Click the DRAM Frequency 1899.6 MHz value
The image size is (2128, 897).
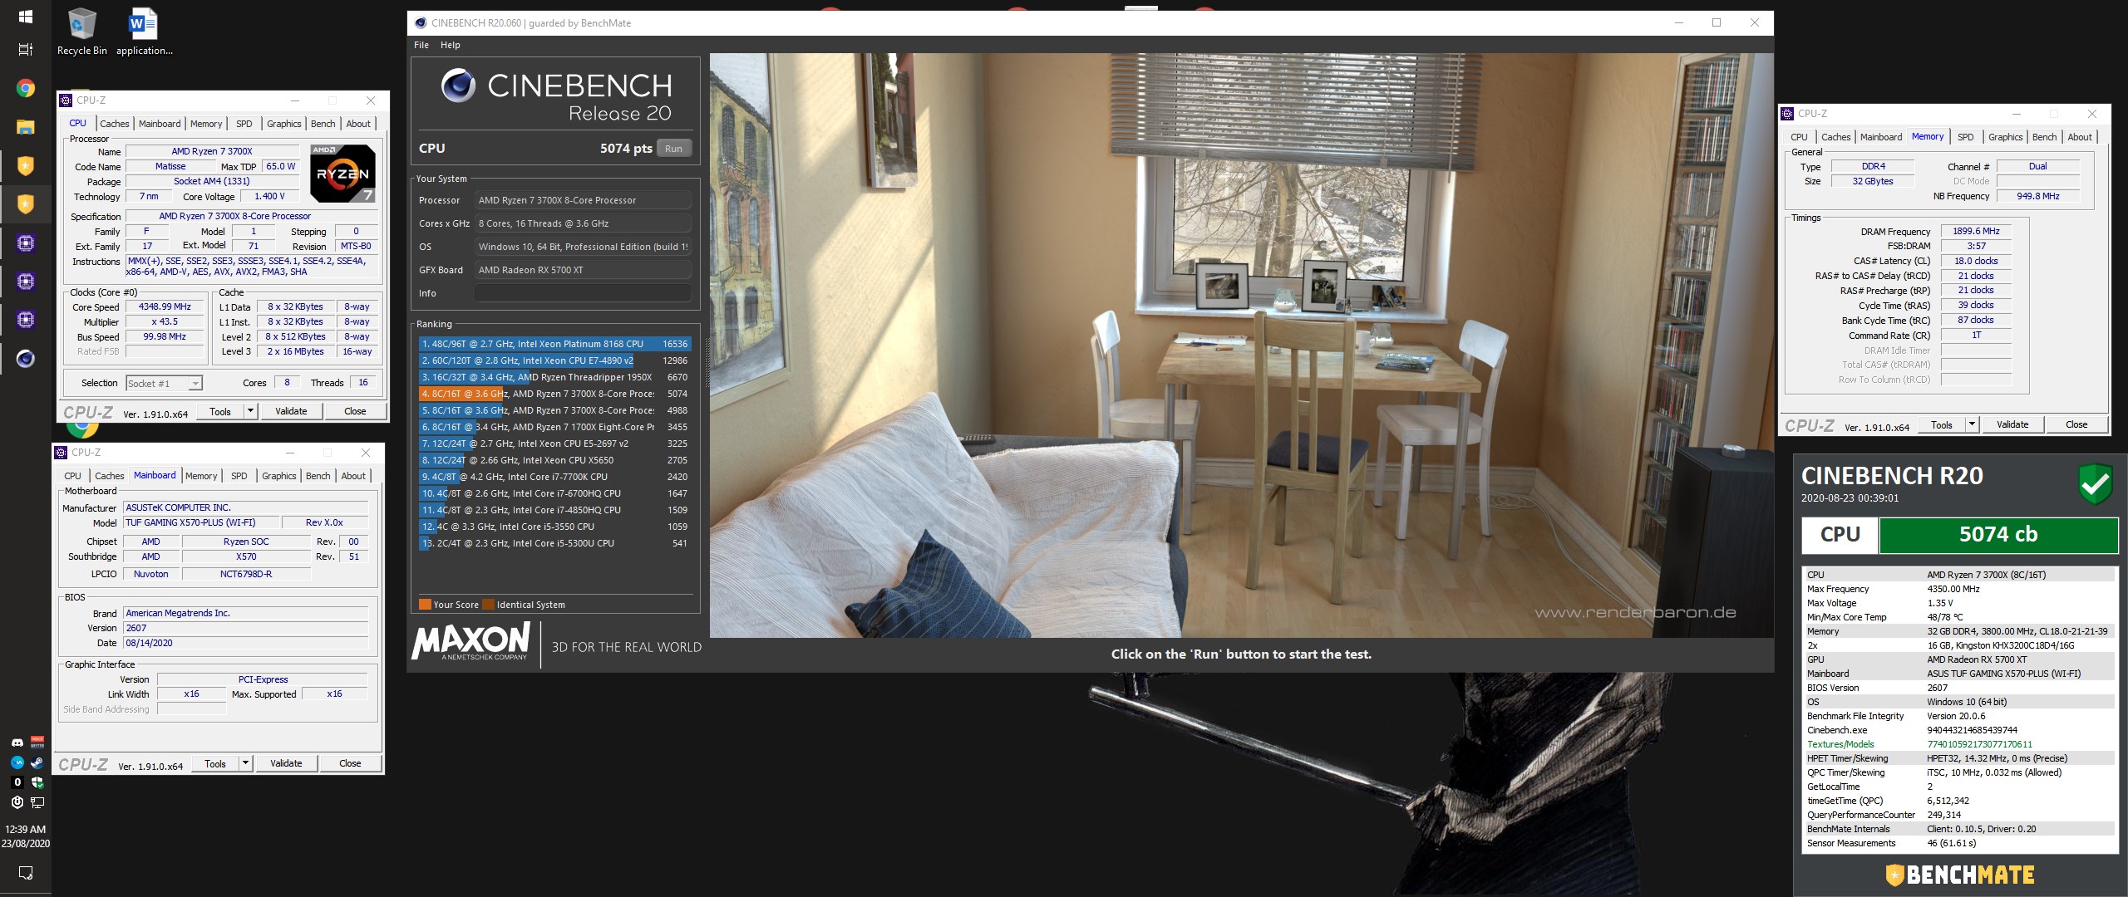coord(1976,231)
